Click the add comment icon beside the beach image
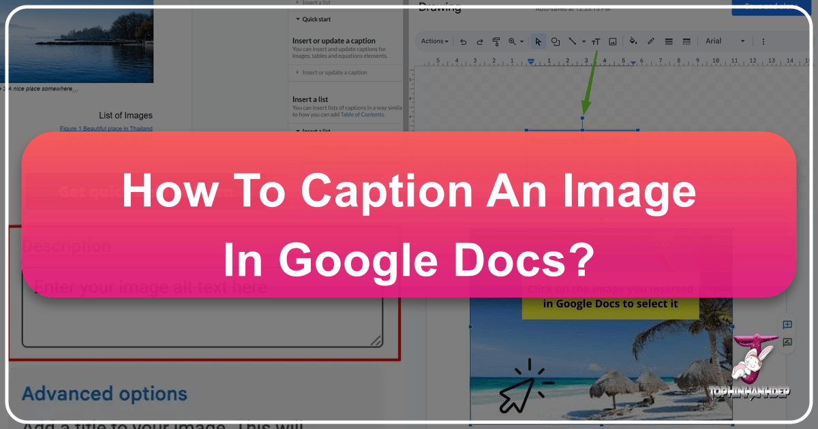The image size is (818, 429). tap(787, 325)
